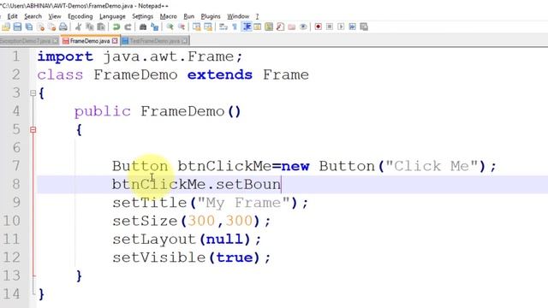
Task: Click the Close All documents toolbar icon
Action: (52, 27)
